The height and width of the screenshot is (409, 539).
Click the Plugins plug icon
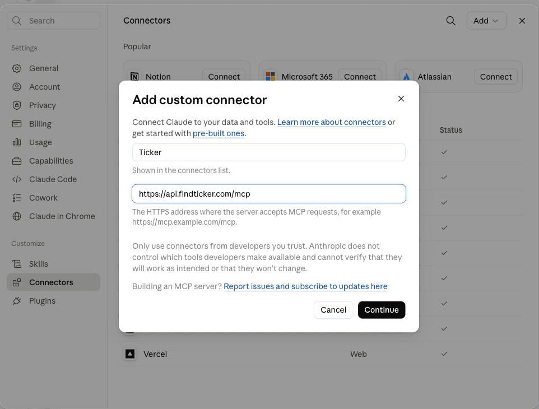coord(17,301)
